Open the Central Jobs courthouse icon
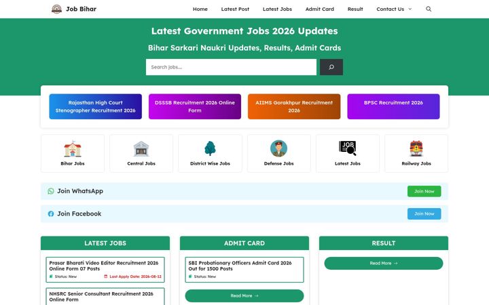 coord(141,148)
